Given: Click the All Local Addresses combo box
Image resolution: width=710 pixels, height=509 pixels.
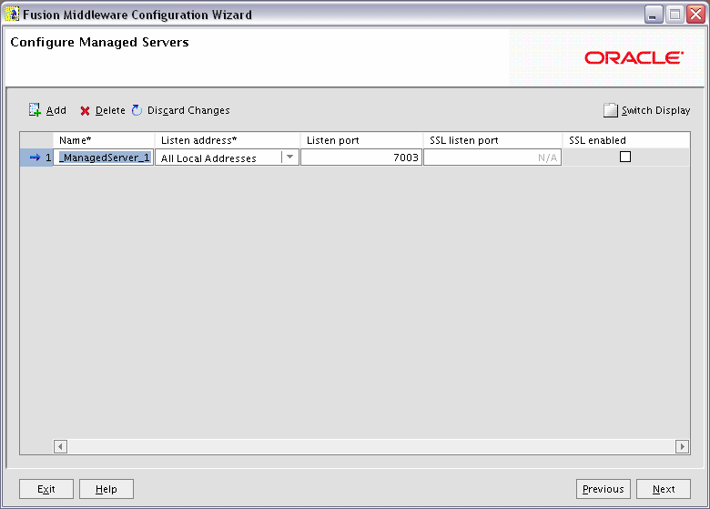Looking at the screenshot, I should click(x=227, y=158).
